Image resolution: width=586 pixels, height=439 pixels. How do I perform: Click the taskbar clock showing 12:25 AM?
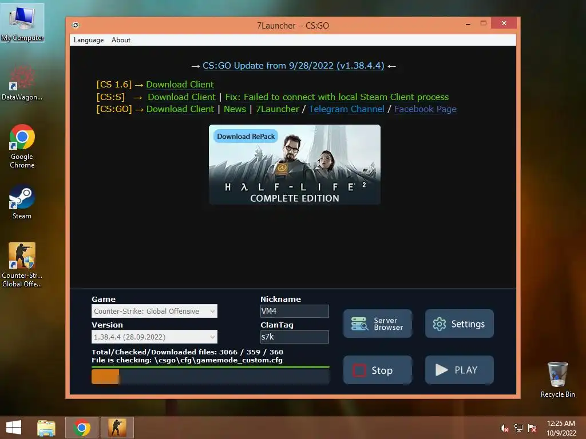point(561,428)
